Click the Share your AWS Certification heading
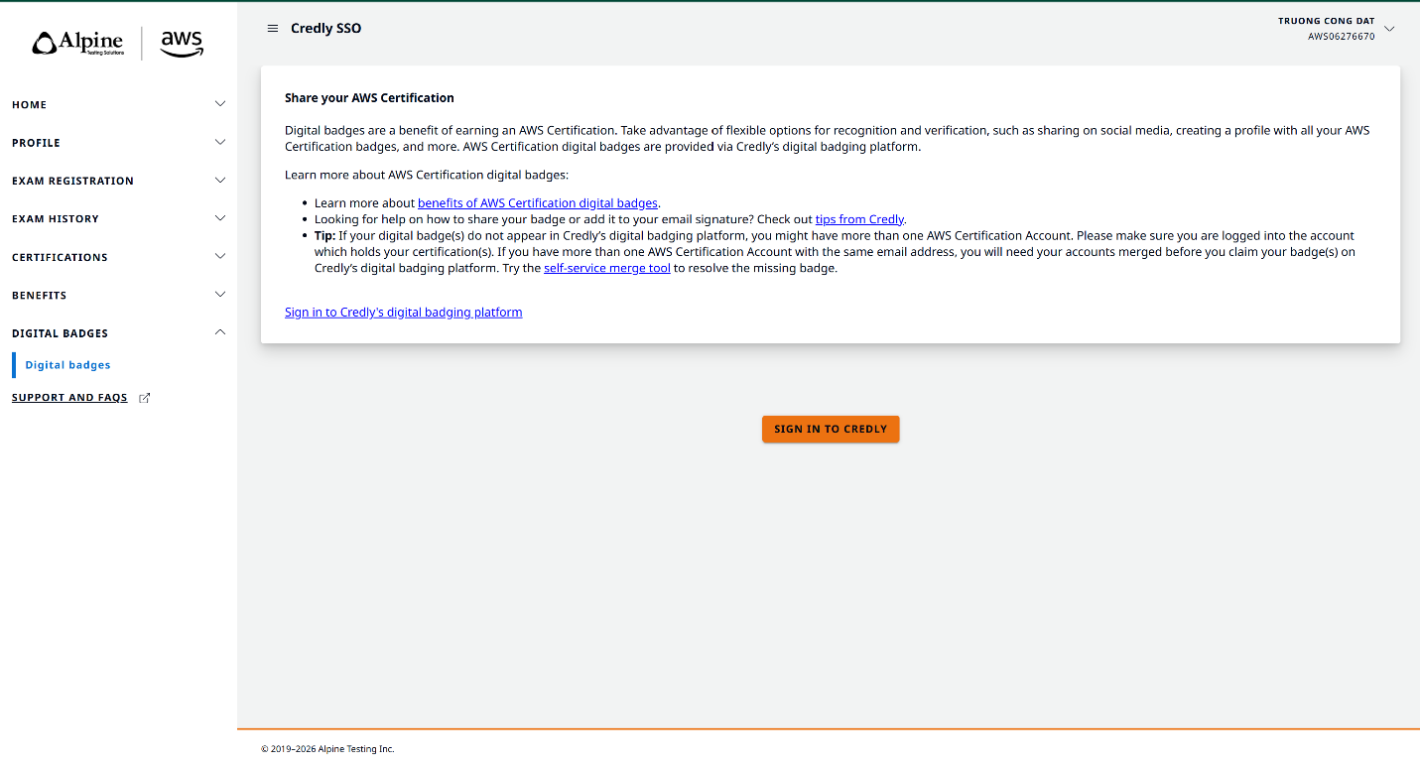Screen dimensions: 1420x766 pos(369,98)
